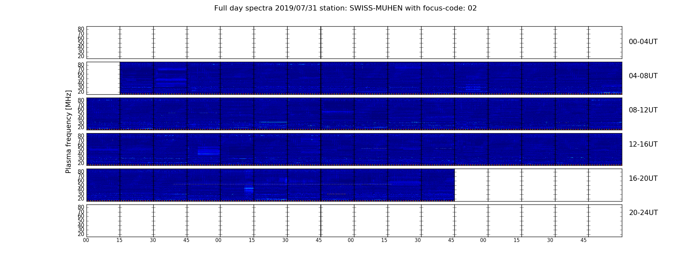This screenshot has width=691, height=263.
Task: Click the 50 tick label of 08-12UT panel
Action: click(x=81, y=114)
